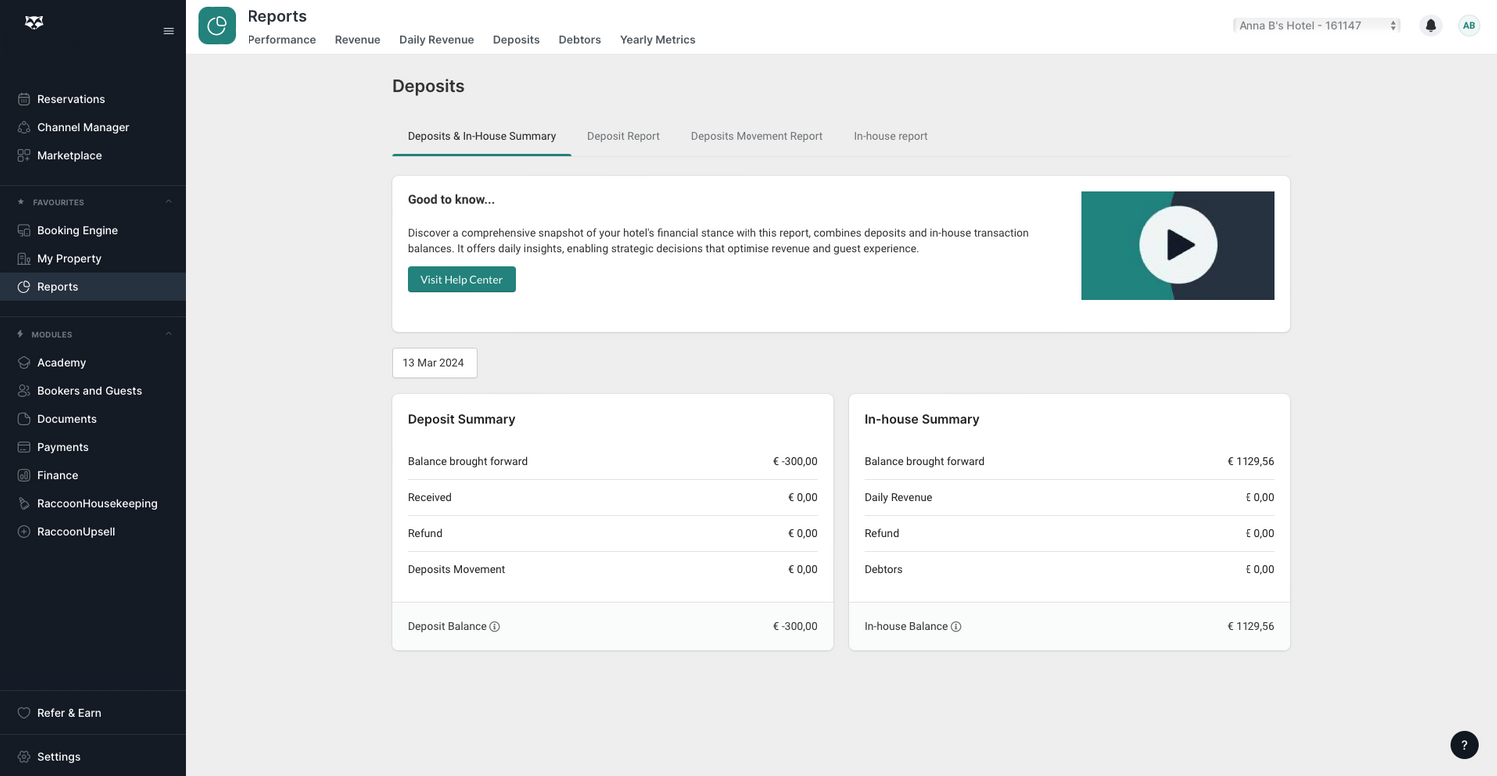Open Settings from the sidebar
This screenshot has width=1497, height=776.
(58, 757)
